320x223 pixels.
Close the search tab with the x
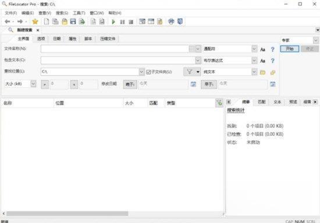click(38, 30)
